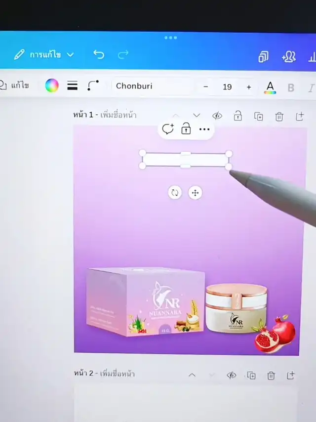This screenshot has width=316, height=422.
Task: Click the font size field showing 19
Action: pos(227,87)
